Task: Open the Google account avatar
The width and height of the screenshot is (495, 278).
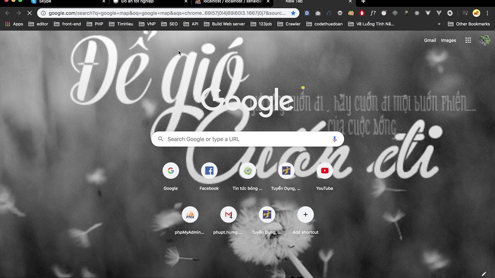Action: (x=485, y=40)
